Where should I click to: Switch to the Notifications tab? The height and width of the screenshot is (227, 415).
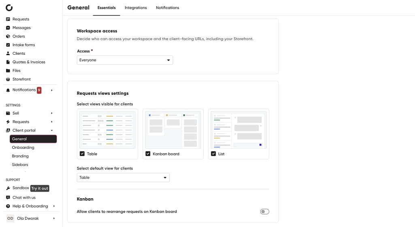coord(167,8)
